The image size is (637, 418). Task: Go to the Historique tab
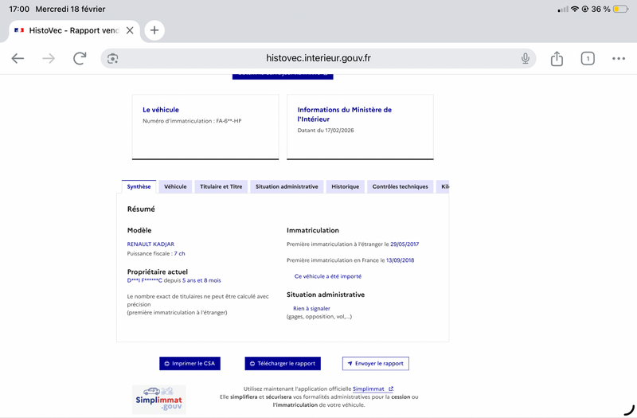pyautogui.click(x=346, y=186)
